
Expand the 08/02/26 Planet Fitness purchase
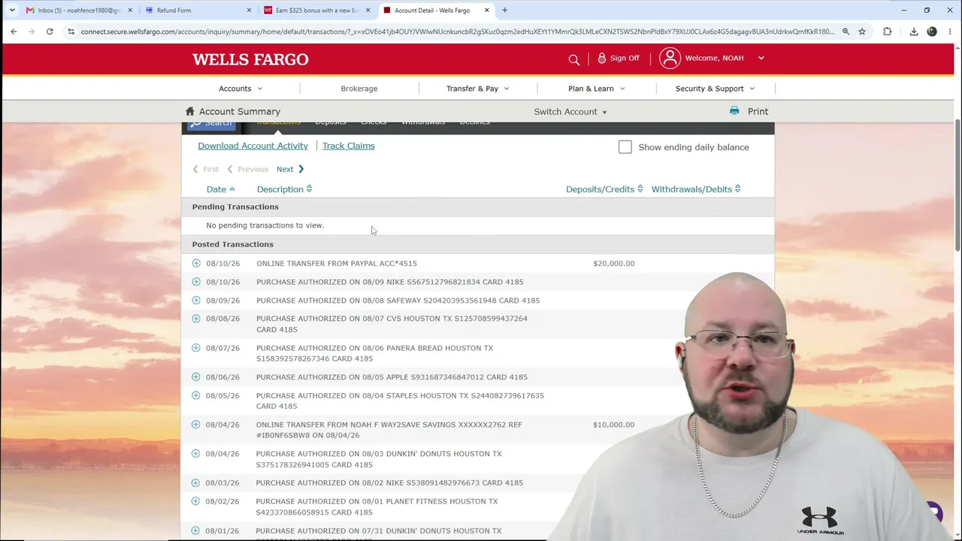(x=196, y=501)
